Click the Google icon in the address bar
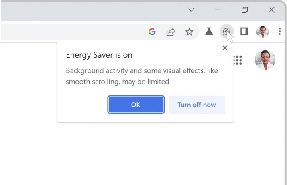 tap(152, 32)
